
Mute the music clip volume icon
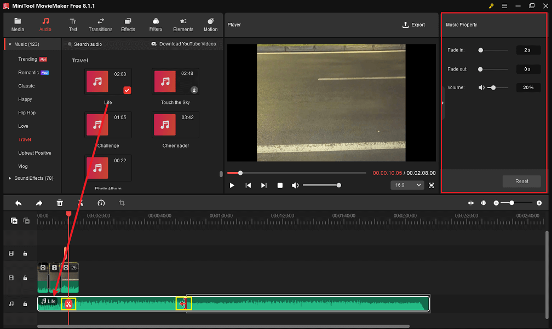coord(481,87)
